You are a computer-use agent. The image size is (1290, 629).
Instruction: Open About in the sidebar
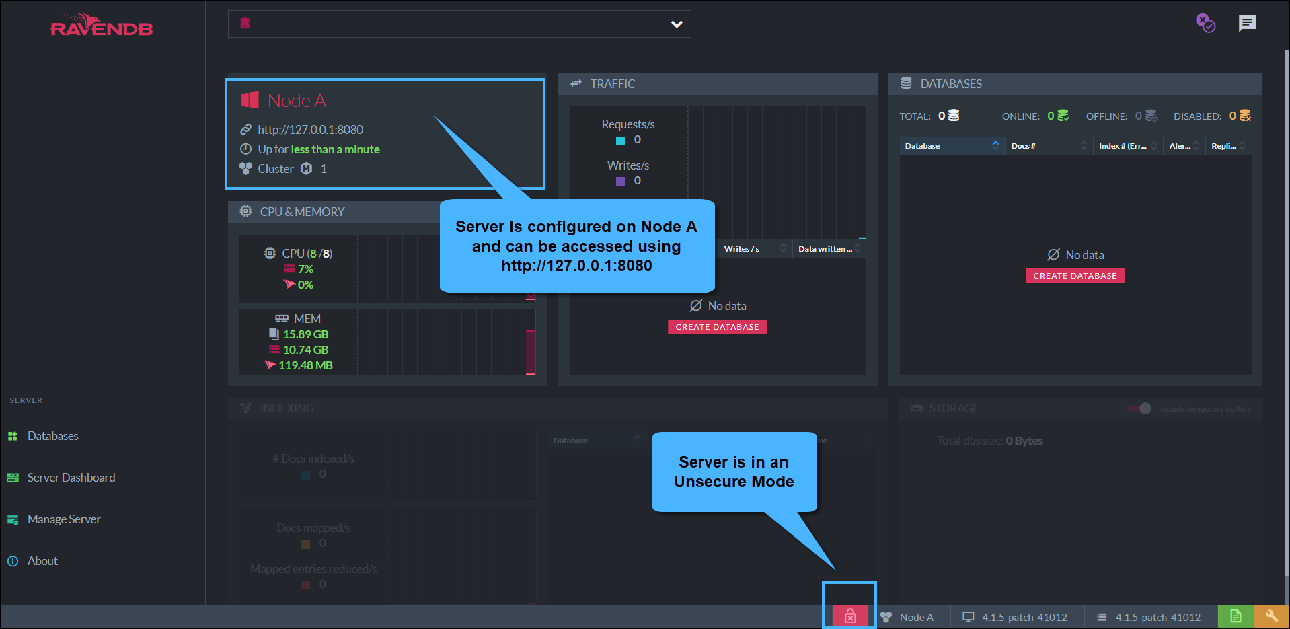coord(42,561)
